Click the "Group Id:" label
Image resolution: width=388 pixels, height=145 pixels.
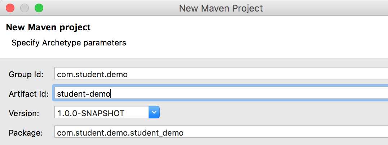pos(26,75)
